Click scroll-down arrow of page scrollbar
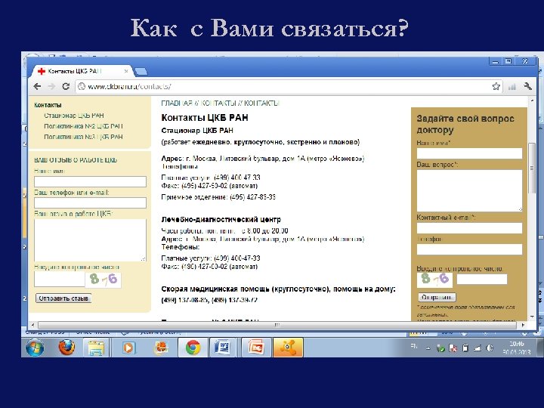The height and width of the screenshot is (408, 544). coord(532,317)
